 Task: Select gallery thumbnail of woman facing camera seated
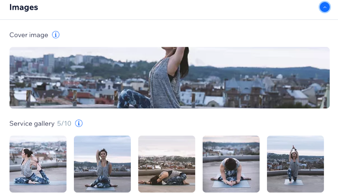[x=102, y=164]
